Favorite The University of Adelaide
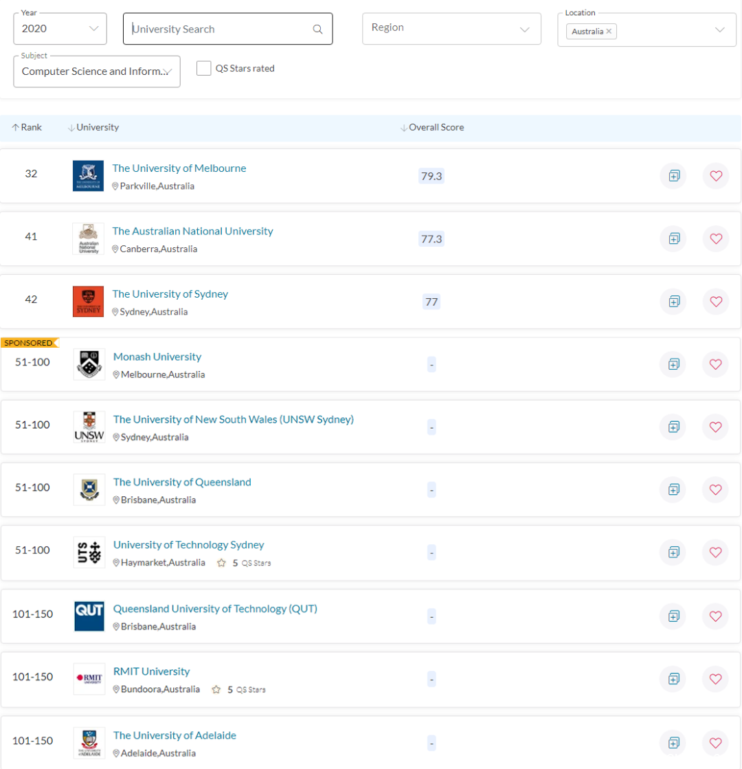This screenshot has width=742, height=769. tap(715, 742)
